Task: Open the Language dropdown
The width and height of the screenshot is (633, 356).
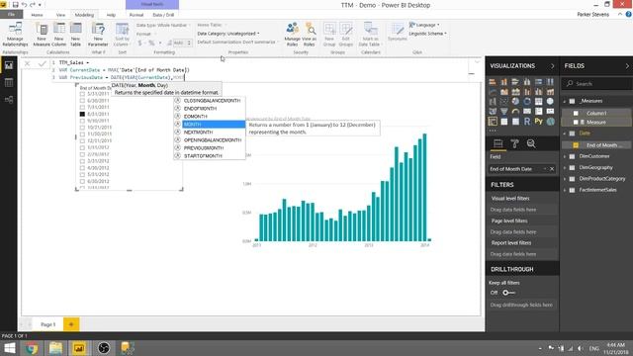Action: pos(424,25)
